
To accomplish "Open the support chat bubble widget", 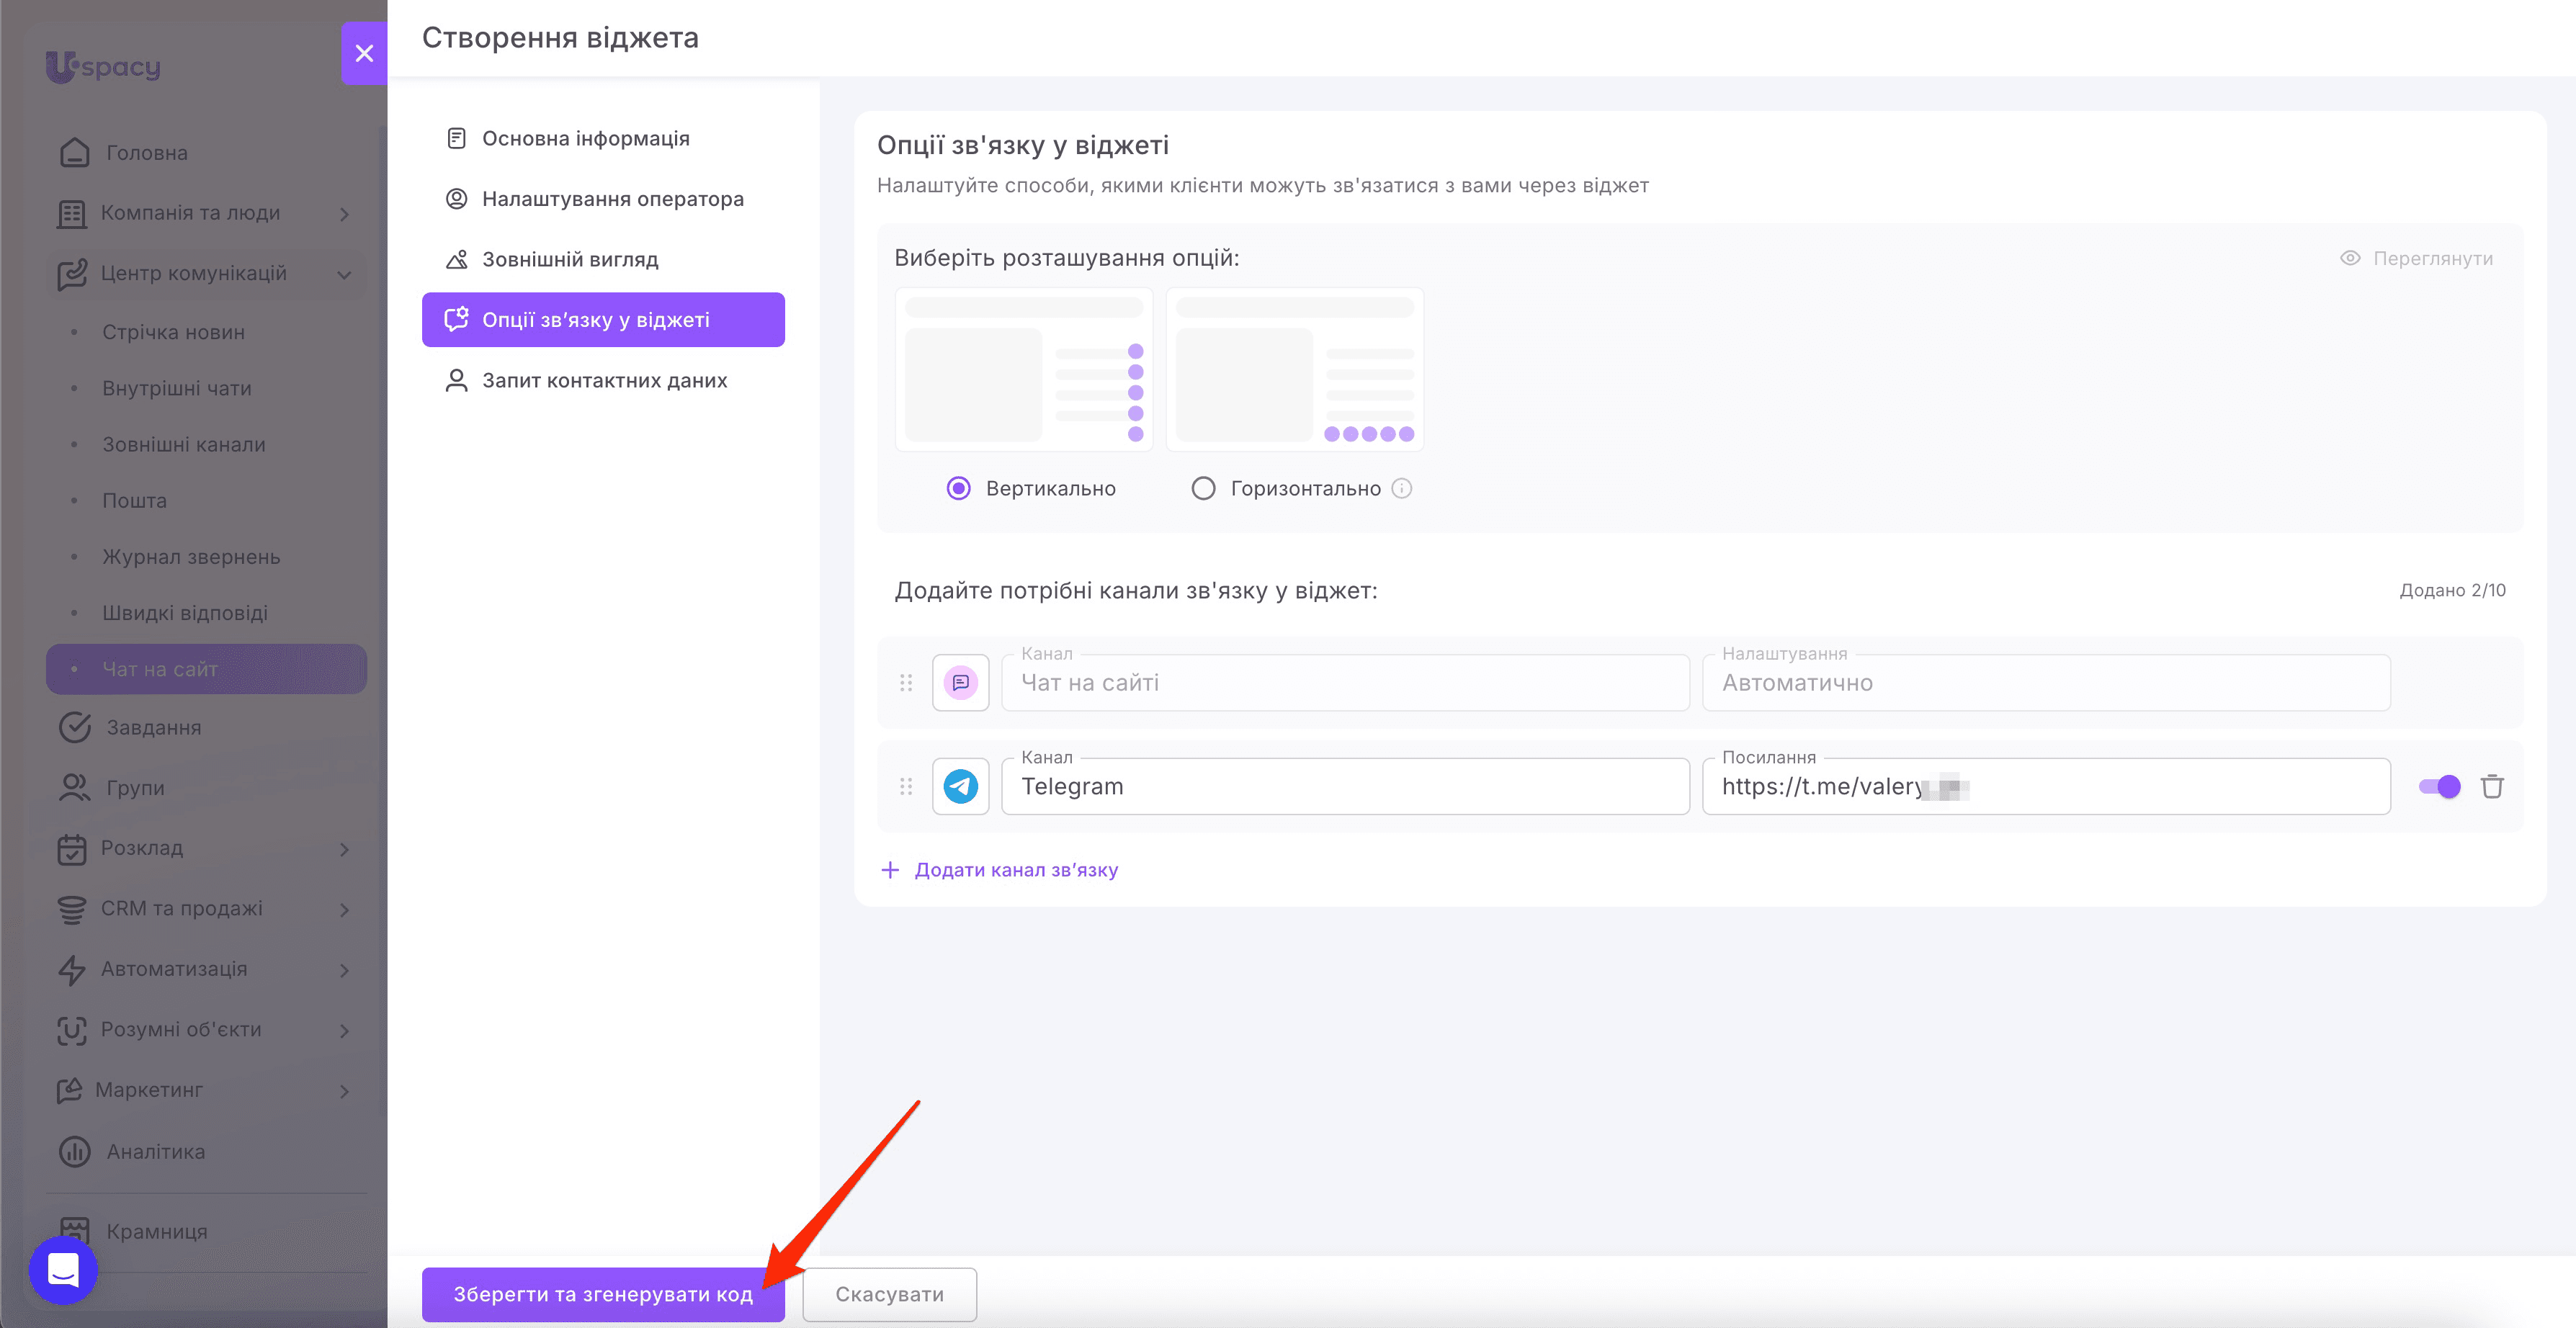I will click(63, 1270).
